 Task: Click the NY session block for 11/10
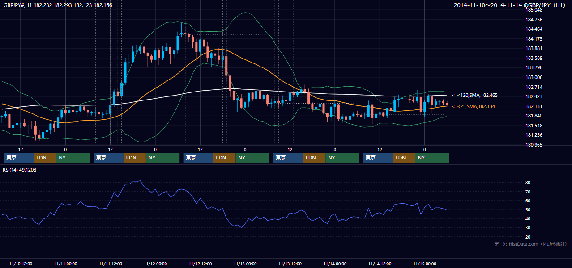73,158
